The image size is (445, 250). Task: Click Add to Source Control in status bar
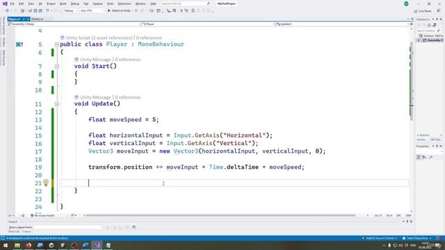pyautogui.click(x=380, y=238)
